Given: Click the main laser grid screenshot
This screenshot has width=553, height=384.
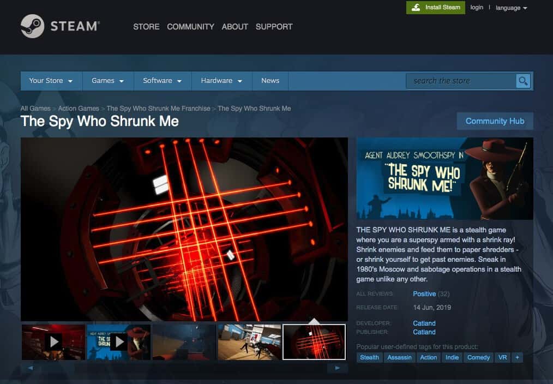Looking at the screenshot, I should click(184, 229).
